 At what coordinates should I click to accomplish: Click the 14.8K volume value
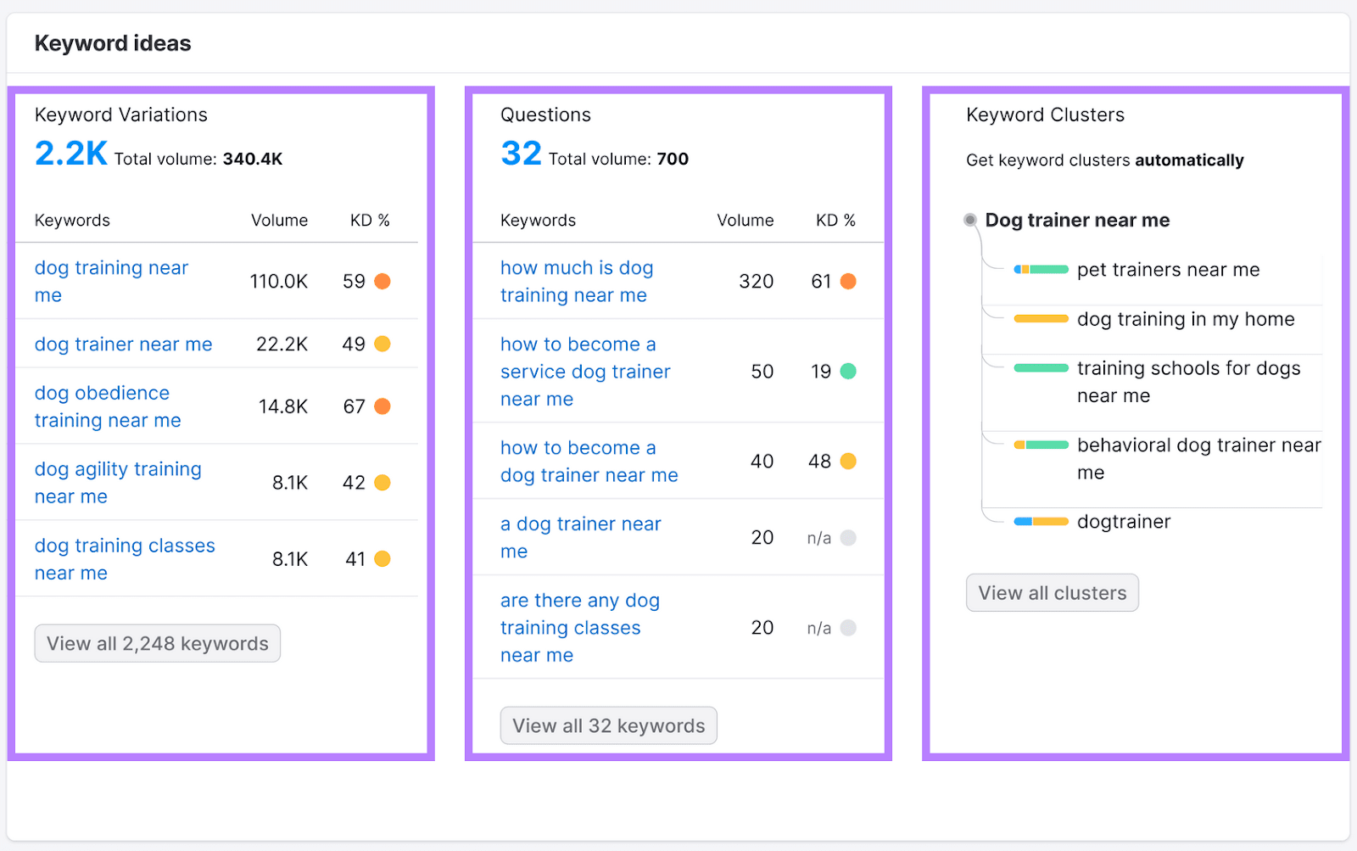tap(283, 407)
